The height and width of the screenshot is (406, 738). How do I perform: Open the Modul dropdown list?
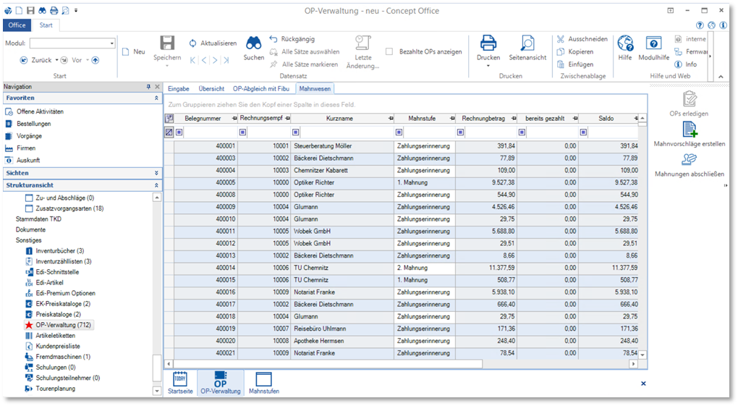(x=111, y=43)
